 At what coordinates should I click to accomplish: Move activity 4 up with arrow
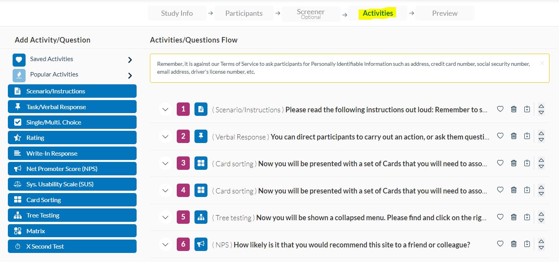pyautogui.click(x=541, y=187)
